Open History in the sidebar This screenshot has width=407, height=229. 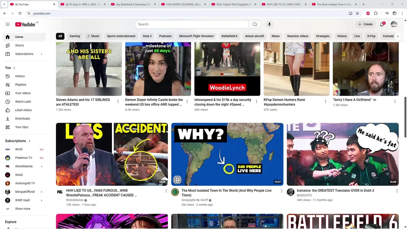24,76
